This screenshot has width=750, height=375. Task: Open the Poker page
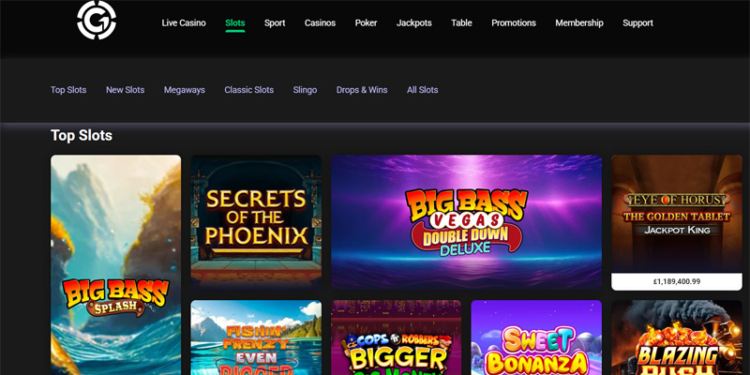(366, 22)
